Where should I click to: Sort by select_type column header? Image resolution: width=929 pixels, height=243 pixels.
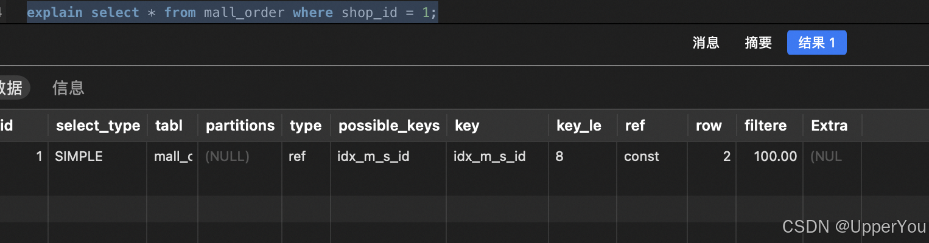(97, 126)
